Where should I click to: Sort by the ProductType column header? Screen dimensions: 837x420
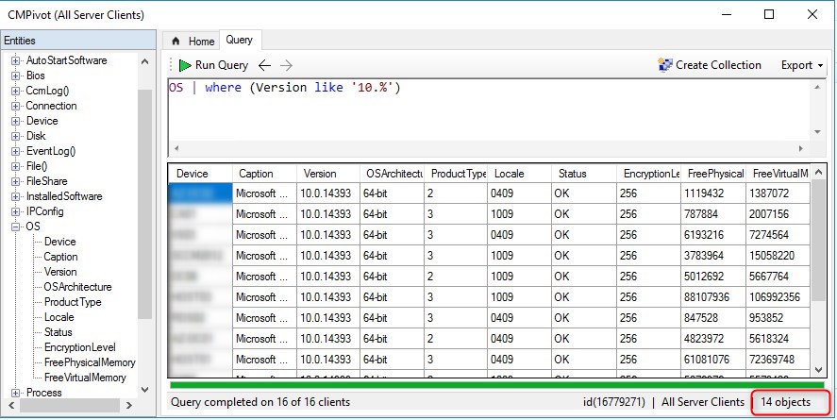[456, 174]
